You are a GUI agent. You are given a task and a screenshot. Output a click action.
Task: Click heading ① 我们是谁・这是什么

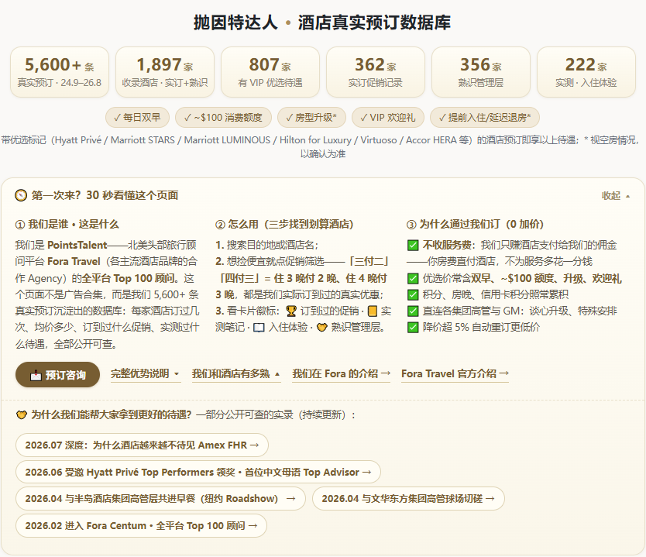(x=67, y=225)
